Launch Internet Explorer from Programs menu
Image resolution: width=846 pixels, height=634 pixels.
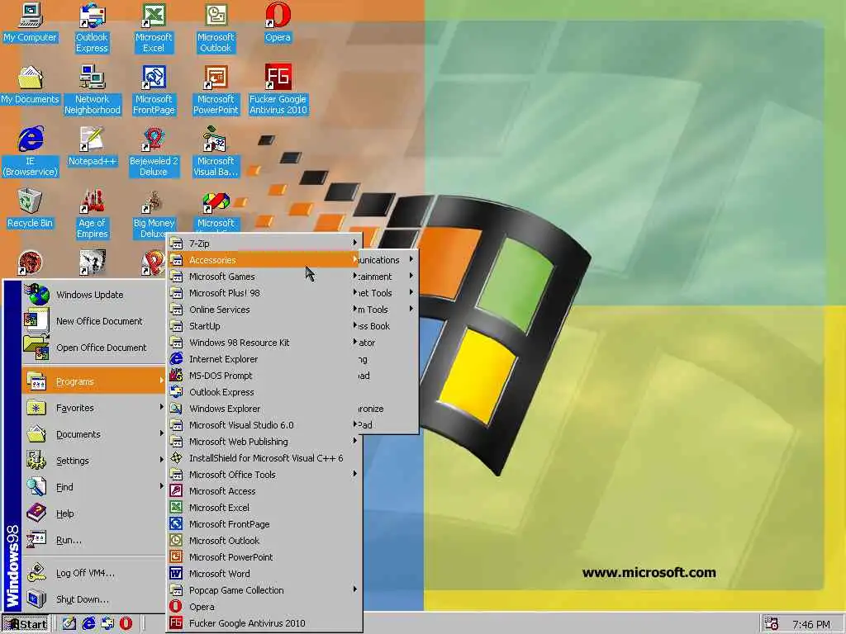[x=264, y=359]
